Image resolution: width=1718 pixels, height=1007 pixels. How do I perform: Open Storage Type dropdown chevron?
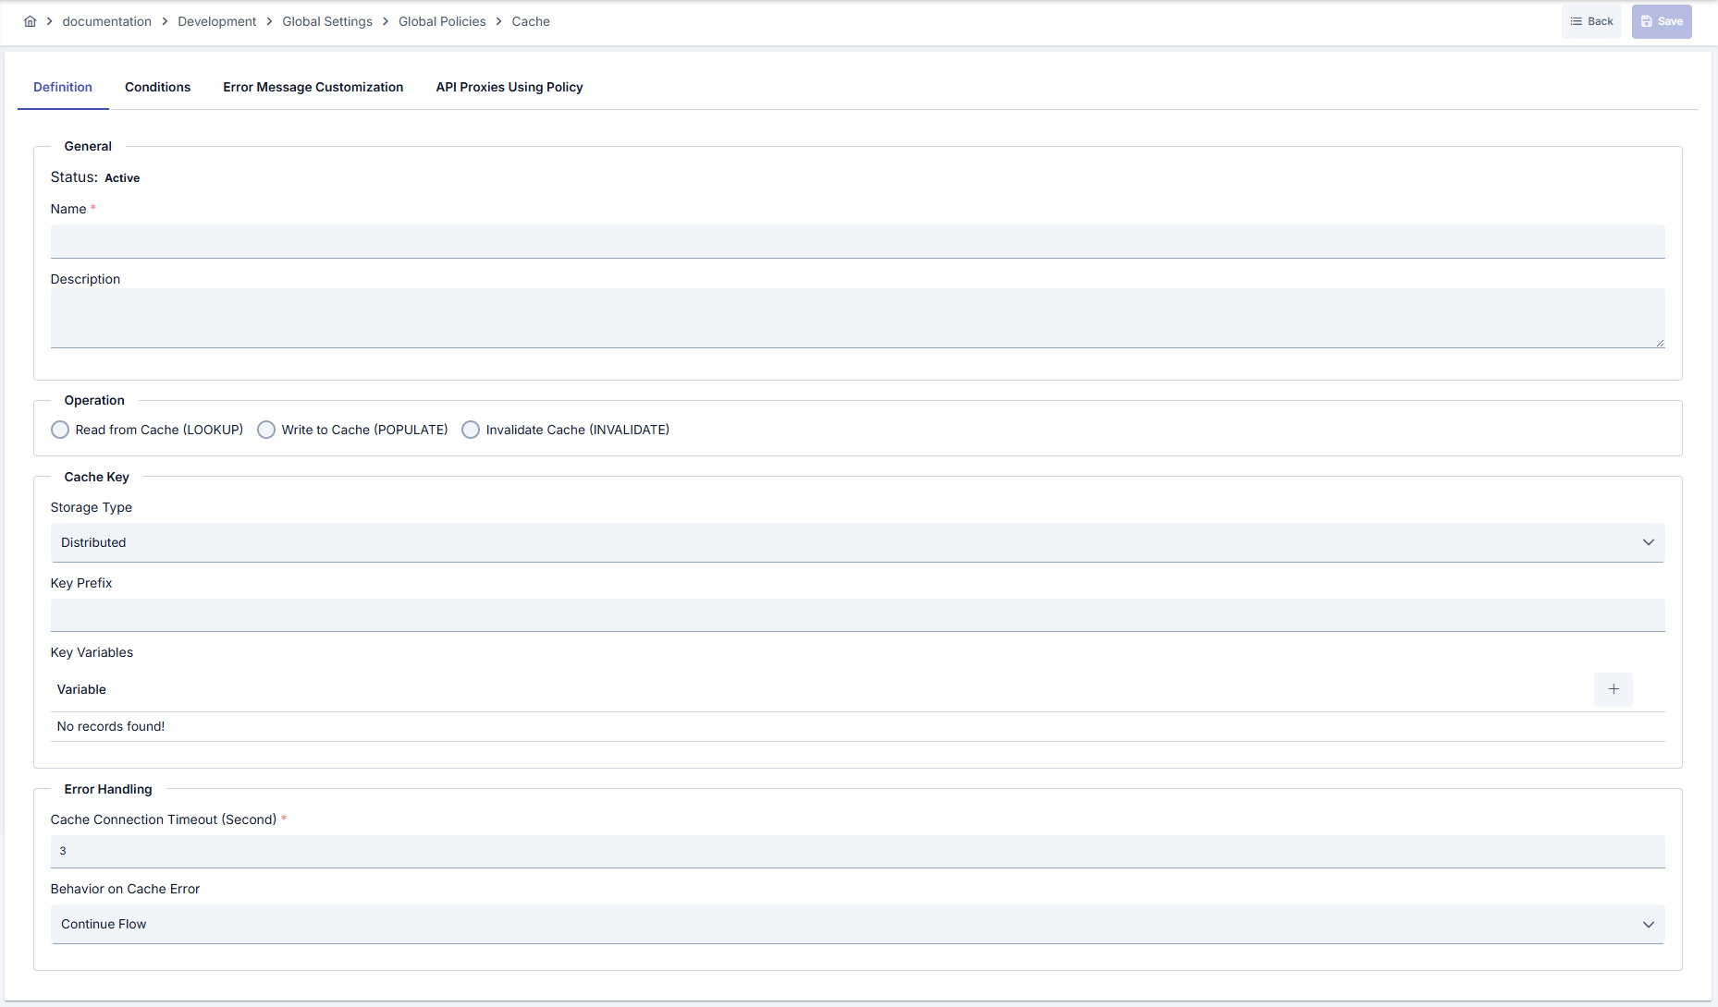pyautogui.click(x=1648, y=542)
